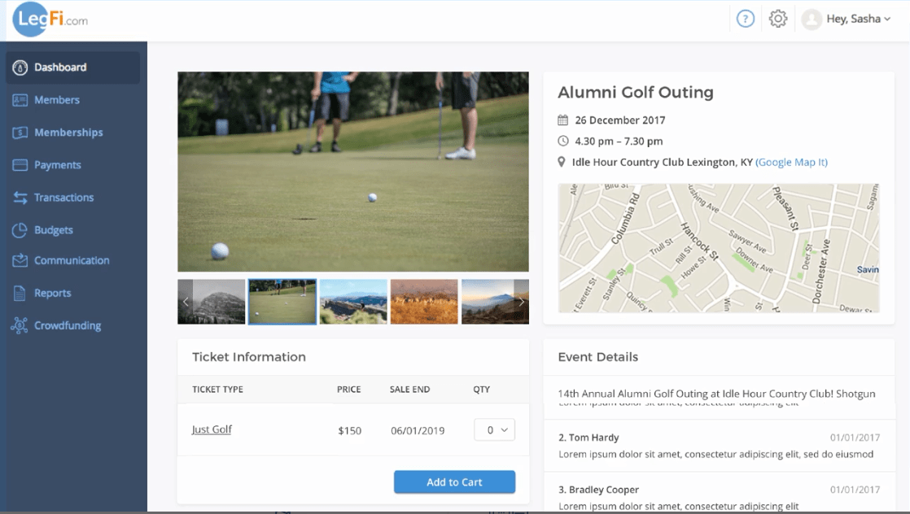Click the Members sidebar icon
This screenshot has width=910, height=514.
pyautogui.click(x=20, y=100)
